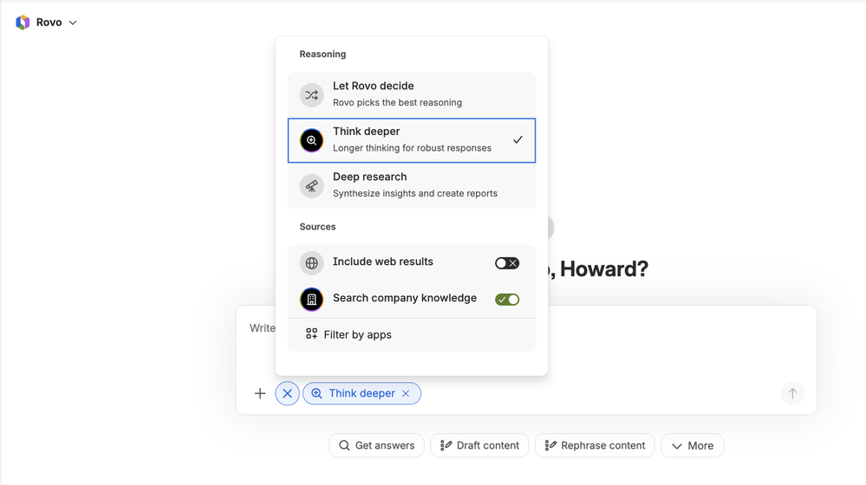The image size is (866, 485).
Task: Click the Reasoning section heading
Action: point(322,54)
